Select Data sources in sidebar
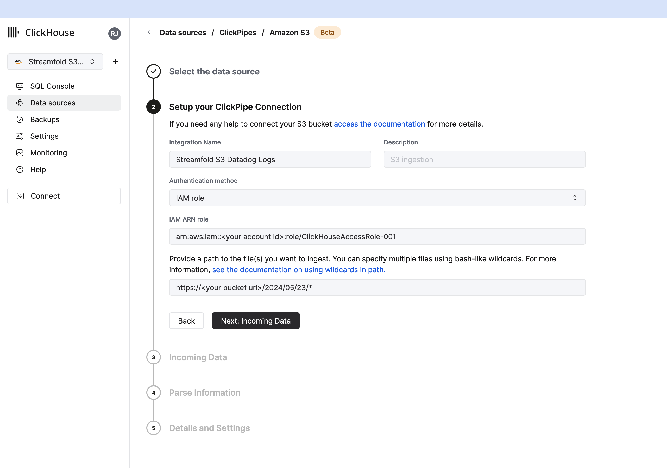This screenshot has height=468, width=667. tap(64, 103)
